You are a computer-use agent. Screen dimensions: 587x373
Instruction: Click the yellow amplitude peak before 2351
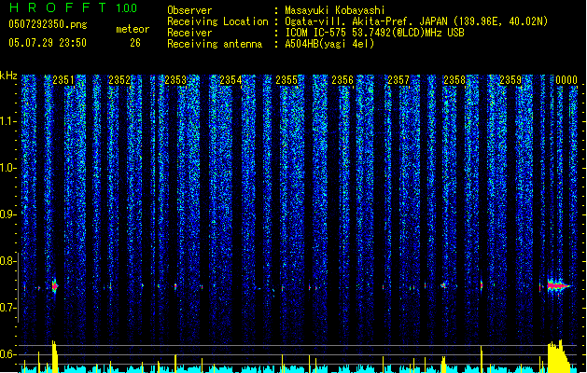click(x=55, y=356)
